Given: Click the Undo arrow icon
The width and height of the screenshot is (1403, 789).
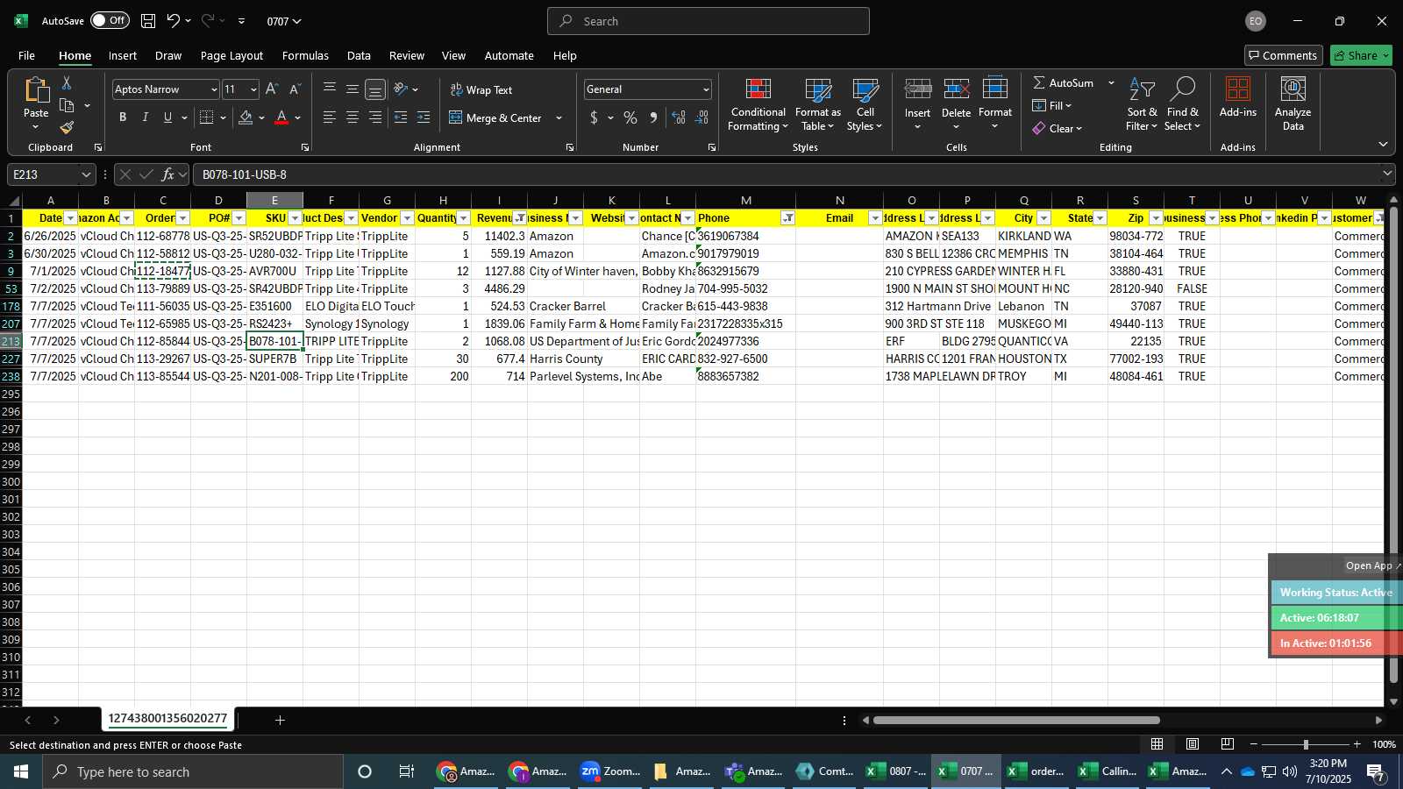Looking at the screenshot, I should point(174,21).
